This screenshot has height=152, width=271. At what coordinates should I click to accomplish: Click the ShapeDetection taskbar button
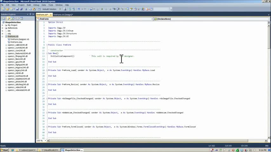[72, 150]
